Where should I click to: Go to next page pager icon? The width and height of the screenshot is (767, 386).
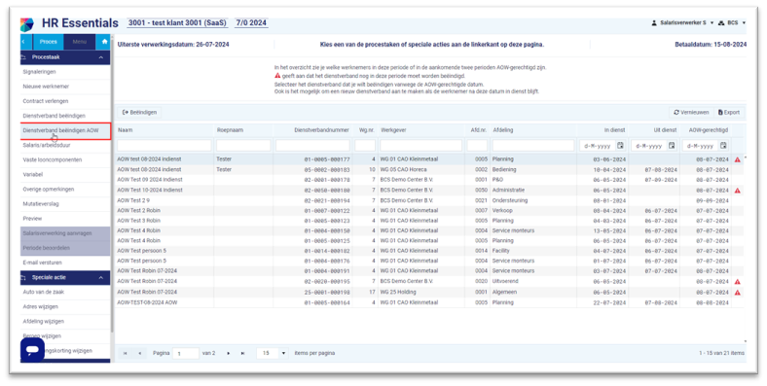[x=228, y=353]
